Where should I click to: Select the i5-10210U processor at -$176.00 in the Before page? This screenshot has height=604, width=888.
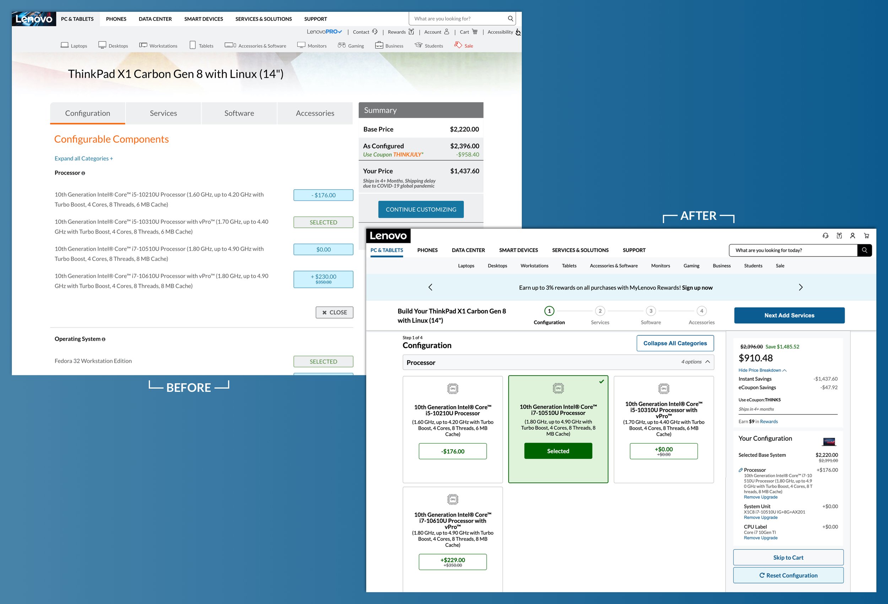pyautogui.click(x=323, y=195)
